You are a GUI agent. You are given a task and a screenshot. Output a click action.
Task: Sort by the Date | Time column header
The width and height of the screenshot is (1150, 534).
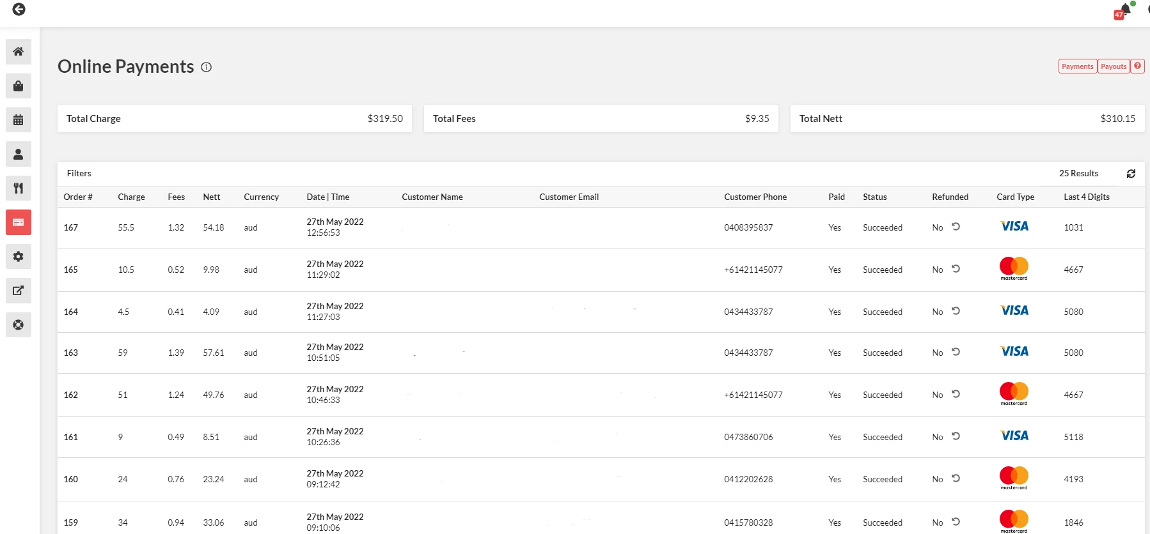328,197
